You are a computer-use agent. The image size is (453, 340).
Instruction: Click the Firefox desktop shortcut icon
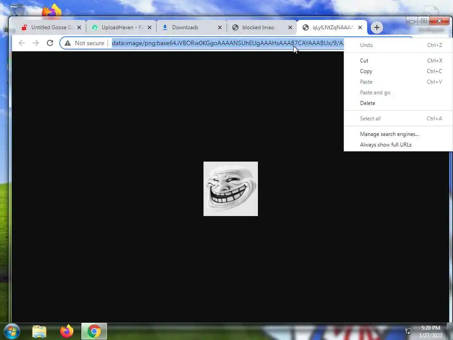pos(52,11)
